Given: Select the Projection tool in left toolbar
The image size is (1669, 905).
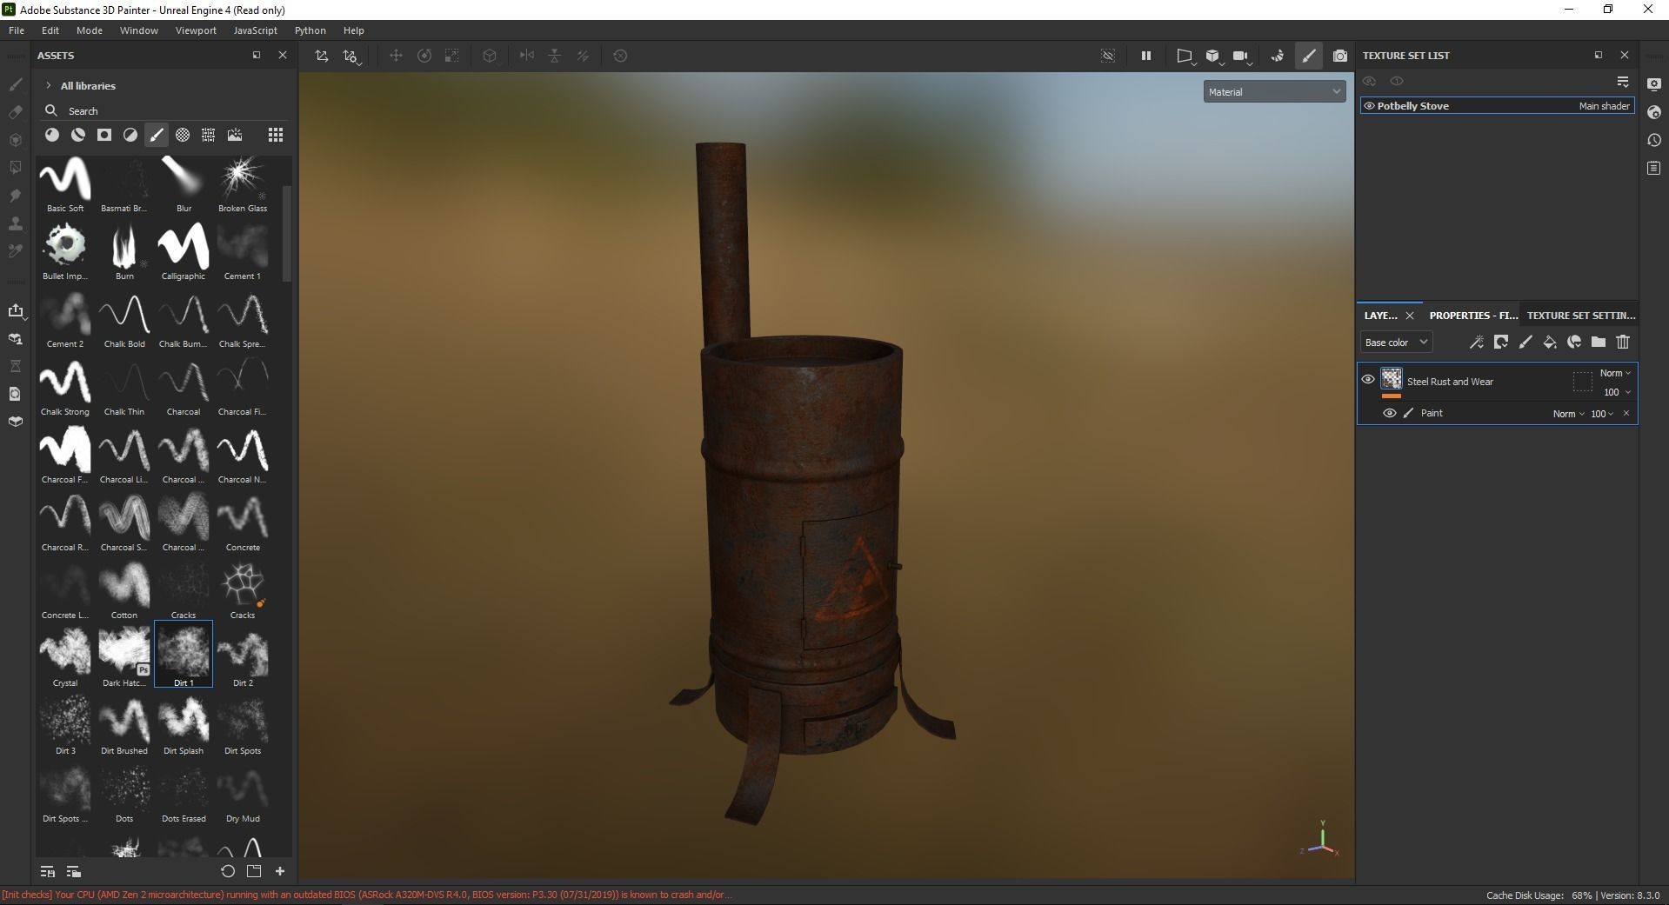Looking at the screenshot, I should (x=15, y=140).
